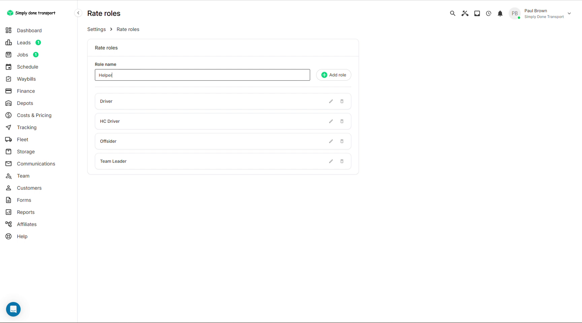Image resolution: width=582 pixels, height=323 pixels.
Task: Open the Dashboard menu item
Action: coord(29,30)
